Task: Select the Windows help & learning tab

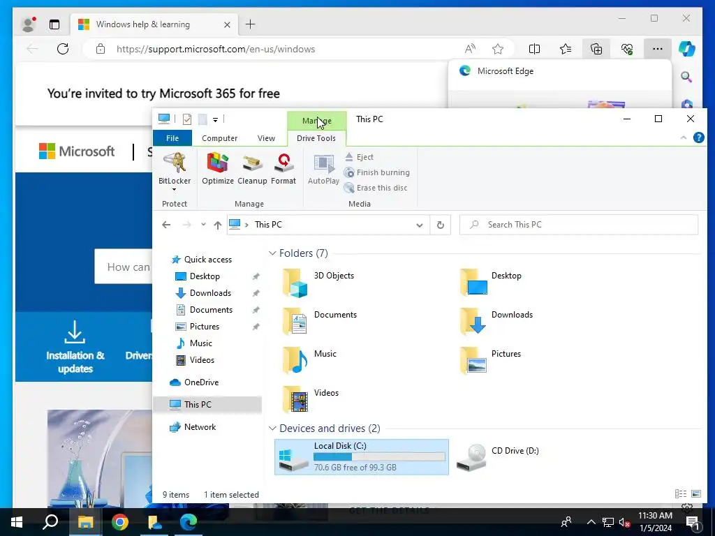Action: click(154, 24)
